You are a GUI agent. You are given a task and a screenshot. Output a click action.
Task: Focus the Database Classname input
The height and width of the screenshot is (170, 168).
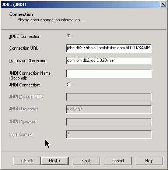(x=109, y=61)
